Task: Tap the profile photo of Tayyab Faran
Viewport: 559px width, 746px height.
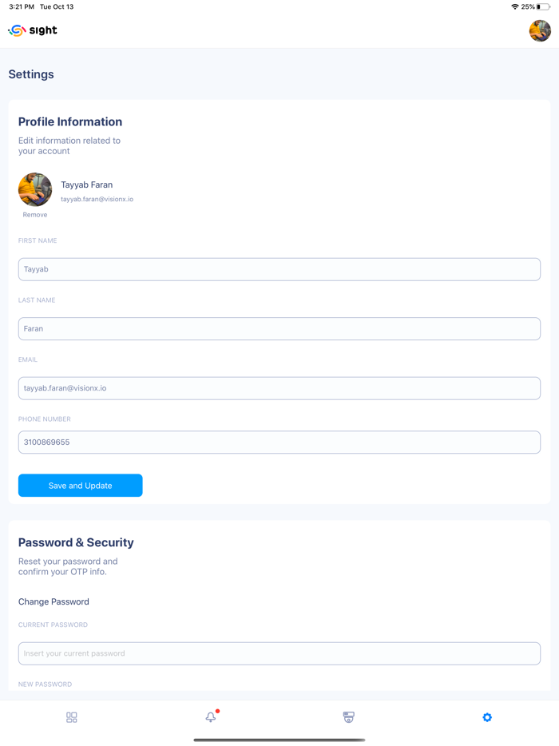Action: [x=35, y=189]
